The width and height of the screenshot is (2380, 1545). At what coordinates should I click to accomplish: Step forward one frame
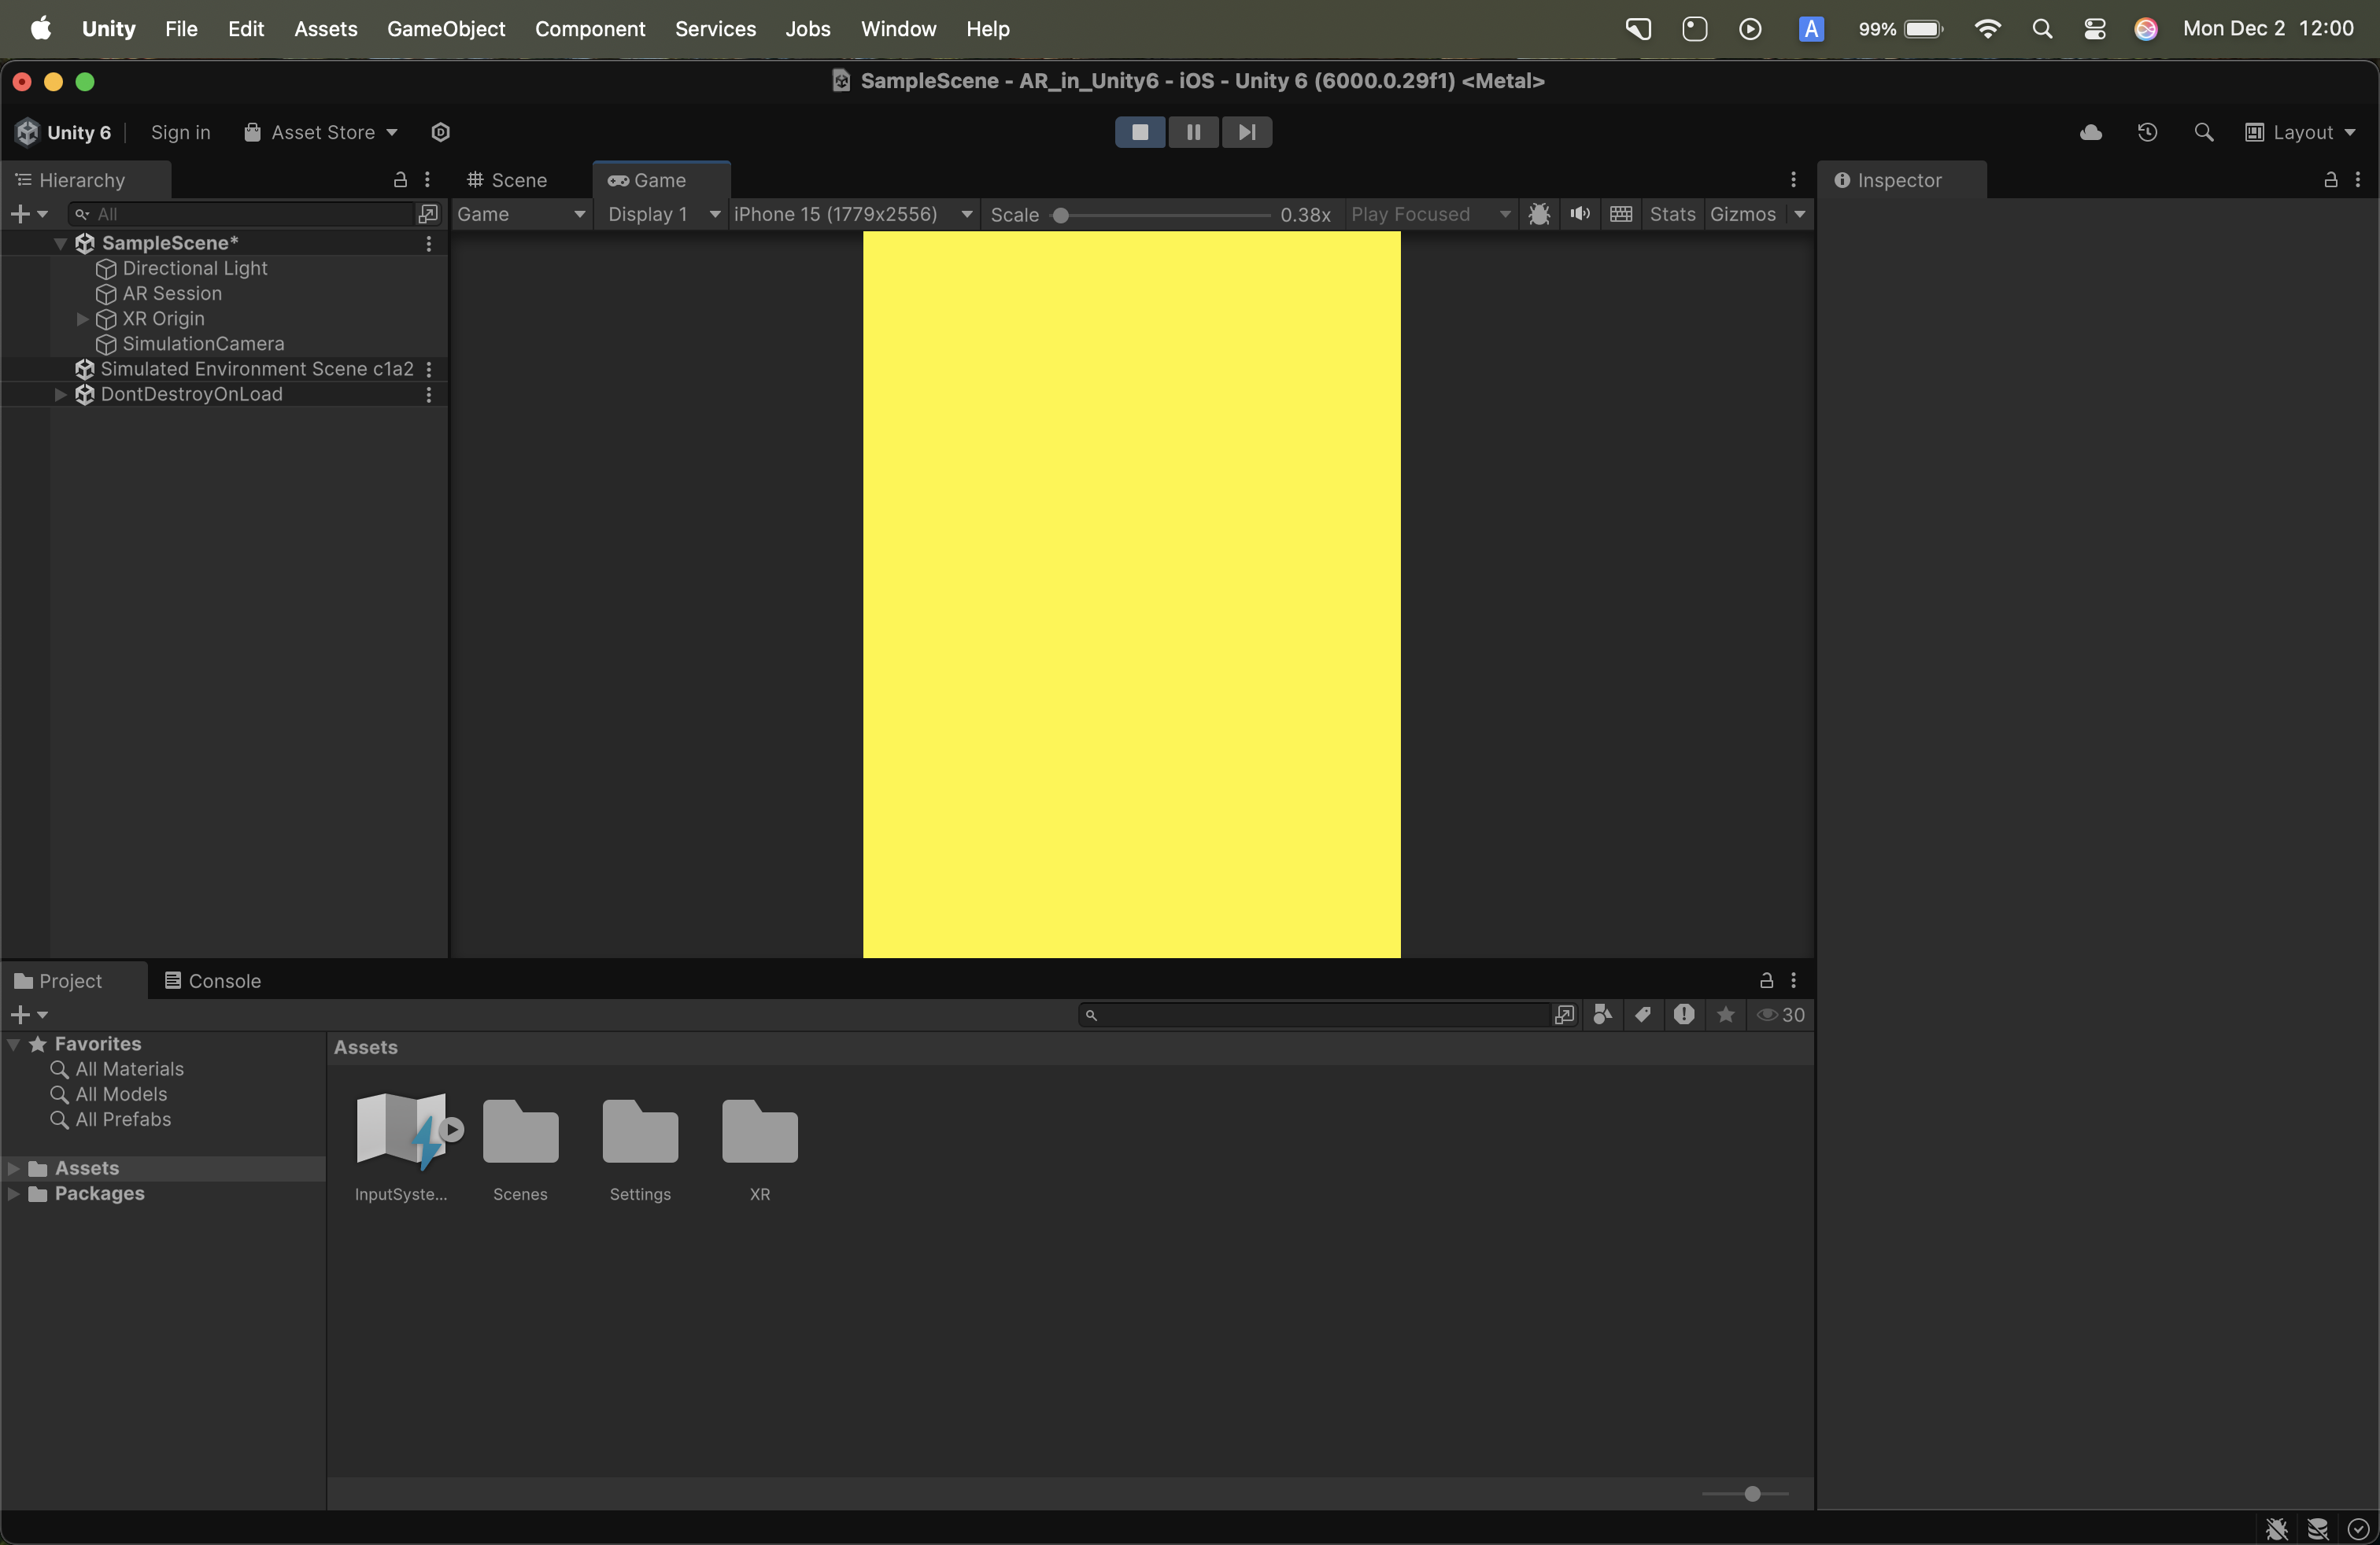coord(1246,132)
